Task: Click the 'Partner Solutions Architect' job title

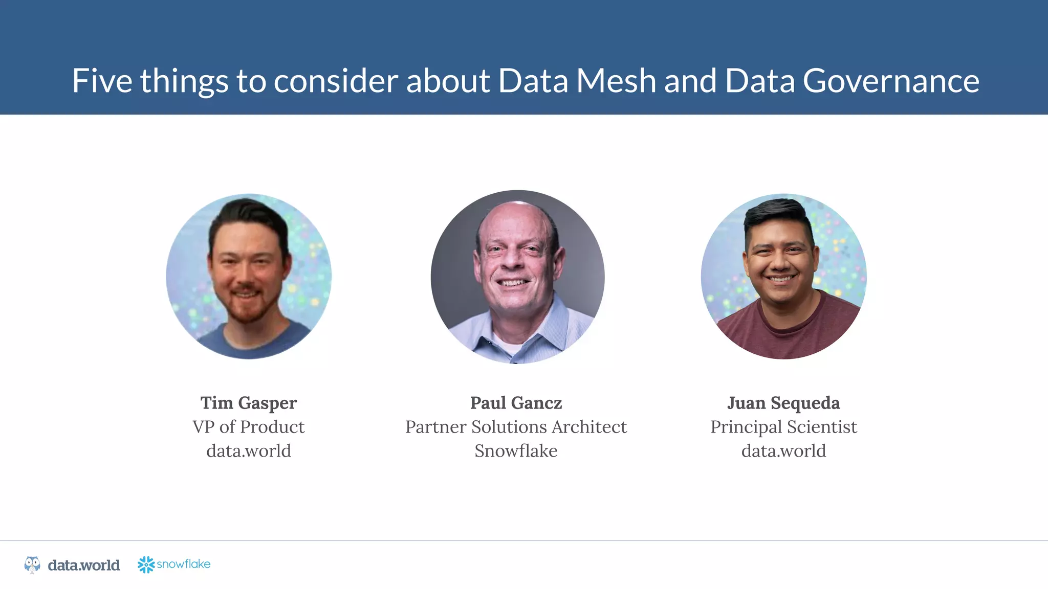Action: pyautogui.click(x=516, y=427)
